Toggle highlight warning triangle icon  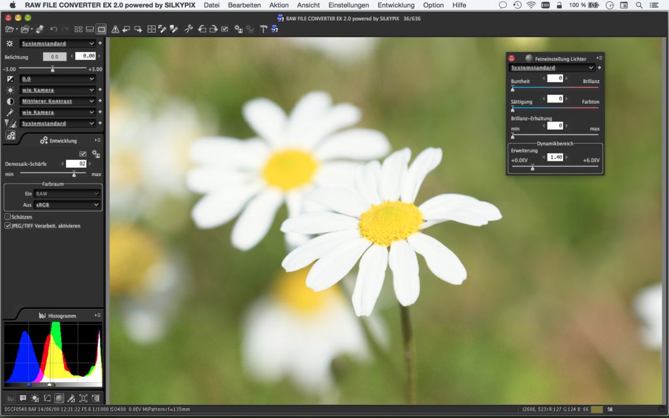(115, 29)
